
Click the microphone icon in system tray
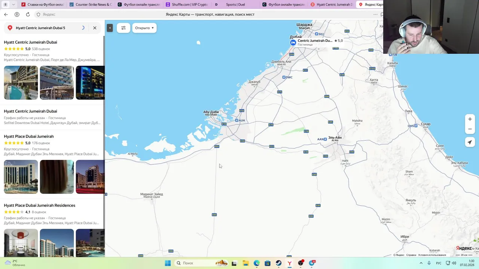429,263
